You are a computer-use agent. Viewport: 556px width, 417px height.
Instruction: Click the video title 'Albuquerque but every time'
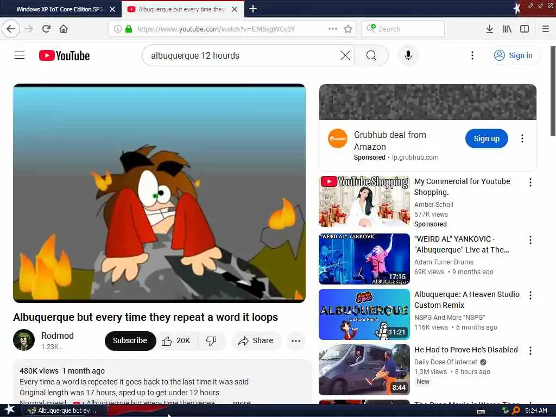pyautogui.click(x=146, y=317)
